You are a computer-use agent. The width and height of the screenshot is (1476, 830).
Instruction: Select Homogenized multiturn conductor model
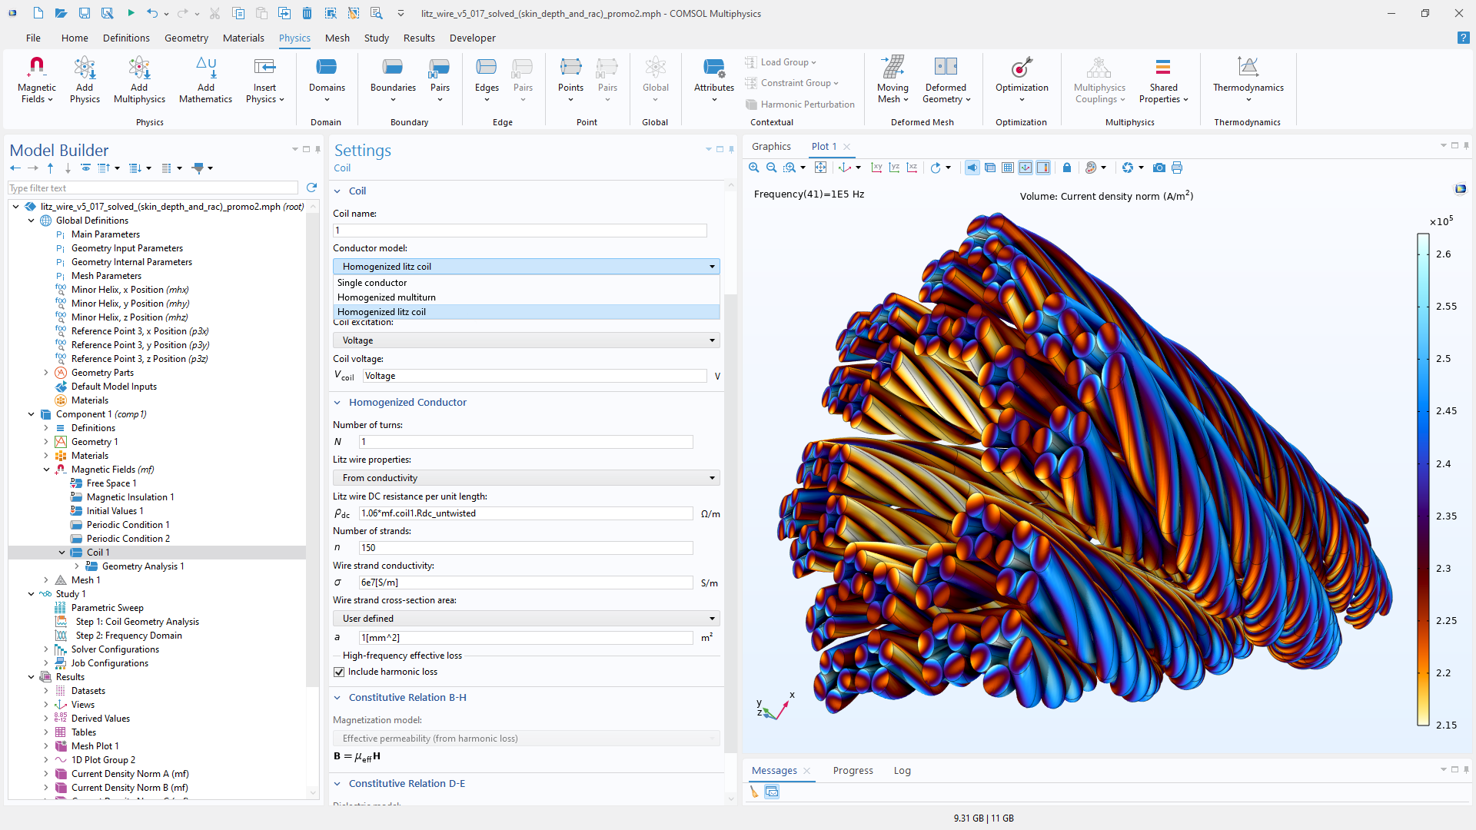386,297
